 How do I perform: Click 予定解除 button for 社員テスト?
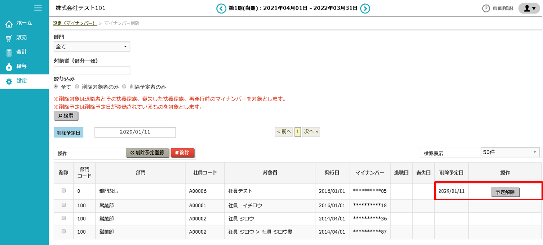[505, 192]
